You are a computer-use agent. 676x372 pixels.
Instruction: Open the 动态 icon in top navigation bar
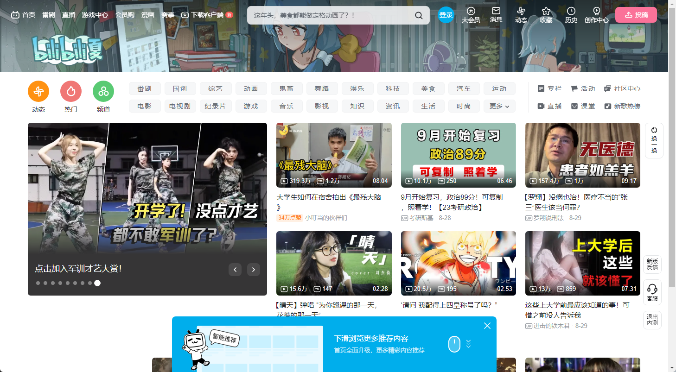(x=521, y=15)
